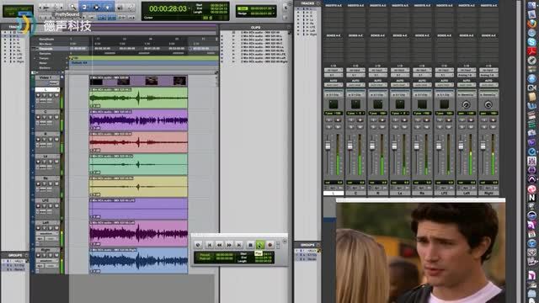This screenshot has width=539, height=303.
Task: Click the green Play button in Transport
Action: pos(260,245)
